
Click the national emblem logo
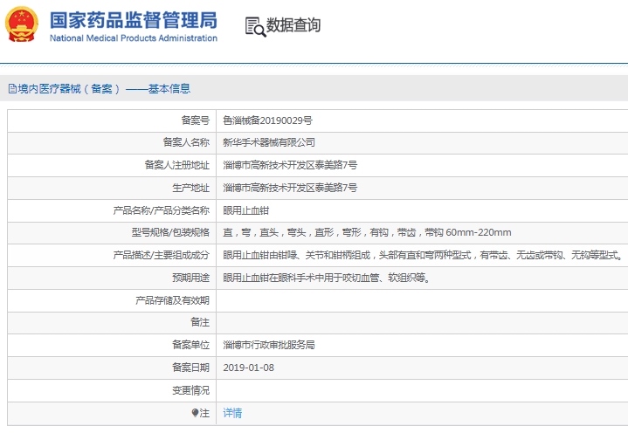click(22, 24)
